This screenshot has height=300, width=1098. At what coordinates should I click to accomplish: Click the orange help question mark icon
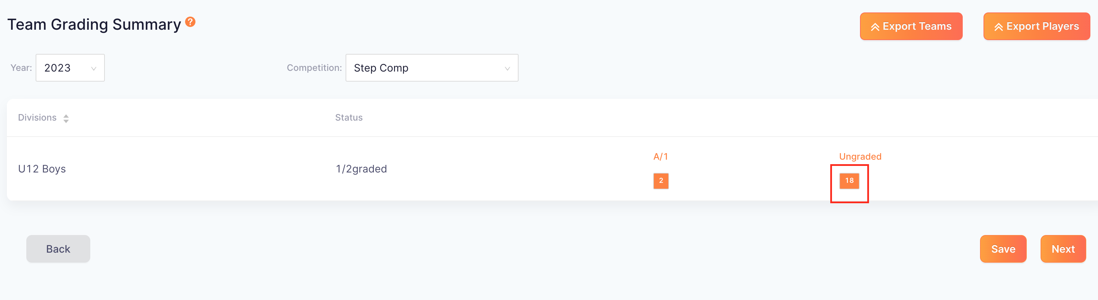point(191,22)
